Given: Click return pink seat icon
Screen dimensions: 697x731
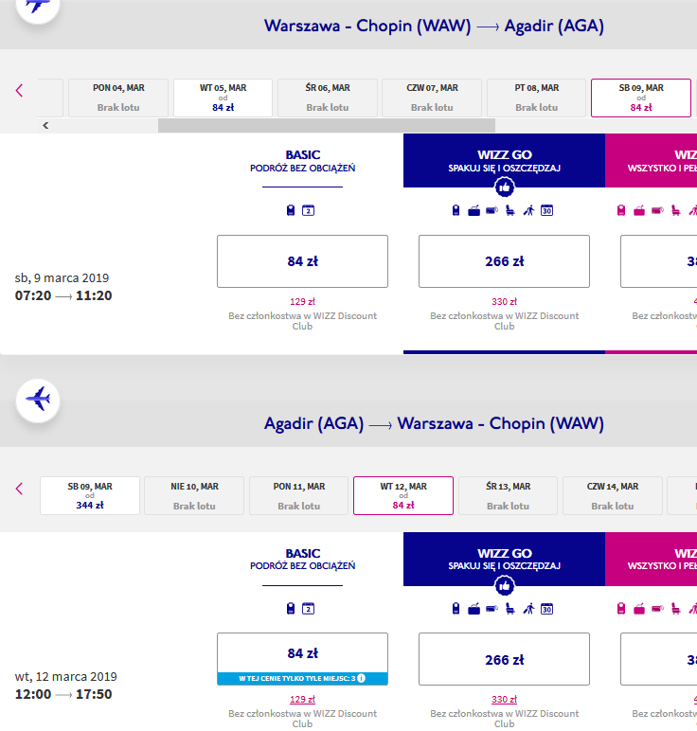Looking at the screenshot, I should [675, 609].
